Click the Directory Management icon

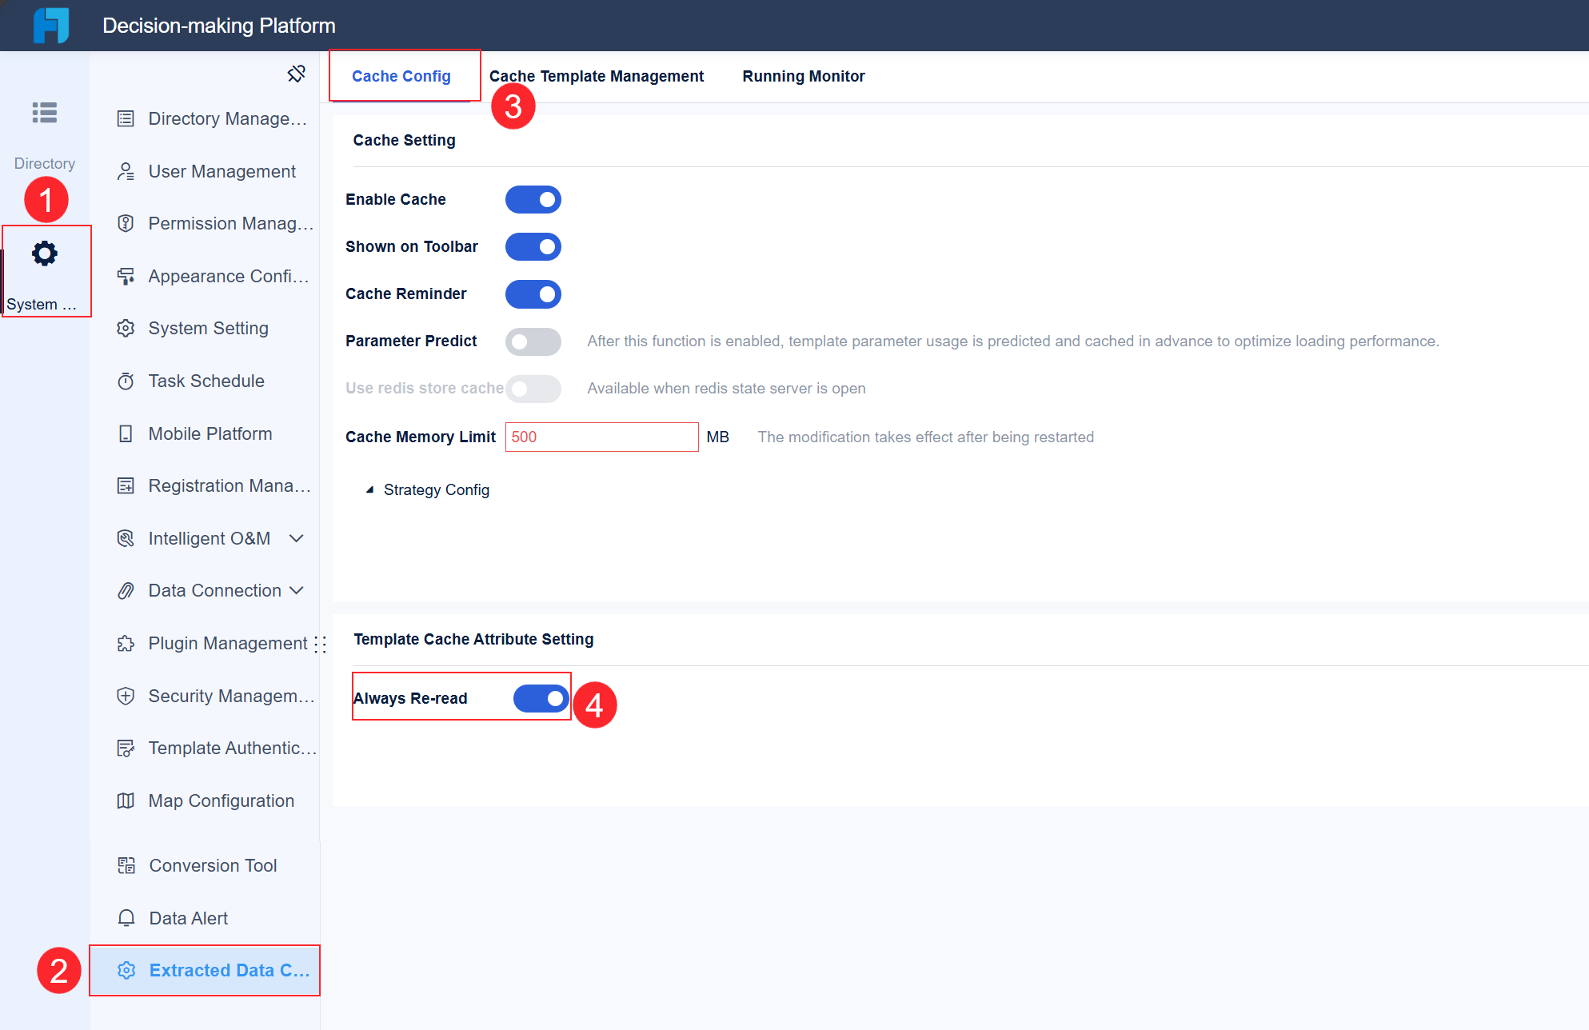point(126,119)
